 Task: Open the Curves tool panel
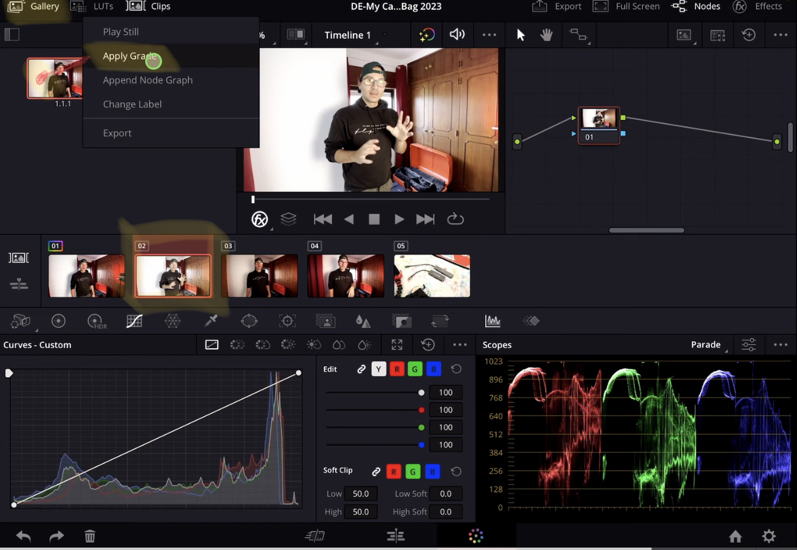pos(134,321)
